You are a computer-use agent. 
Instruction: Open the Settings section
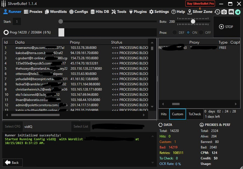(x=159, y=12)
